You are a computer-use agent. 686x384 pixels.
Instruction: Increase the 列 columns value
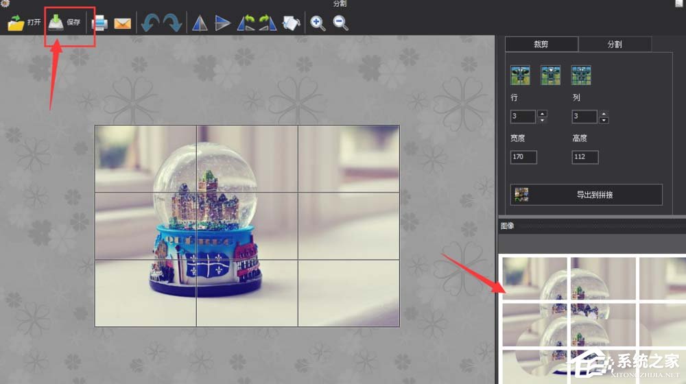[x=604, y=113]
